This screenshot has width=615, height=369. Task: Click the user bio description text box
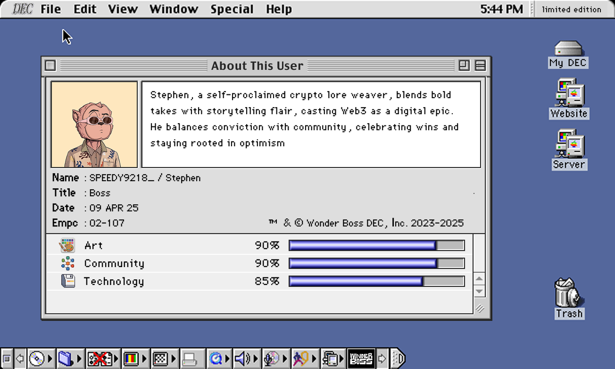[311, 125]
